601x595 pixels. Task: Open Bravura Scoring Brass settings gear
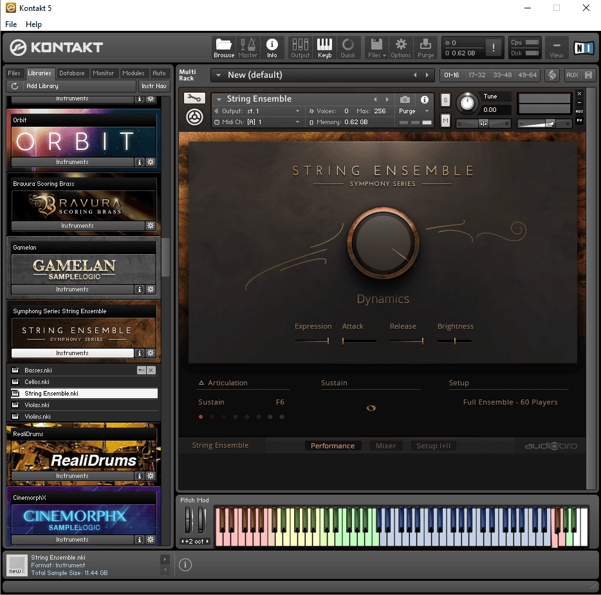(151, 226)
